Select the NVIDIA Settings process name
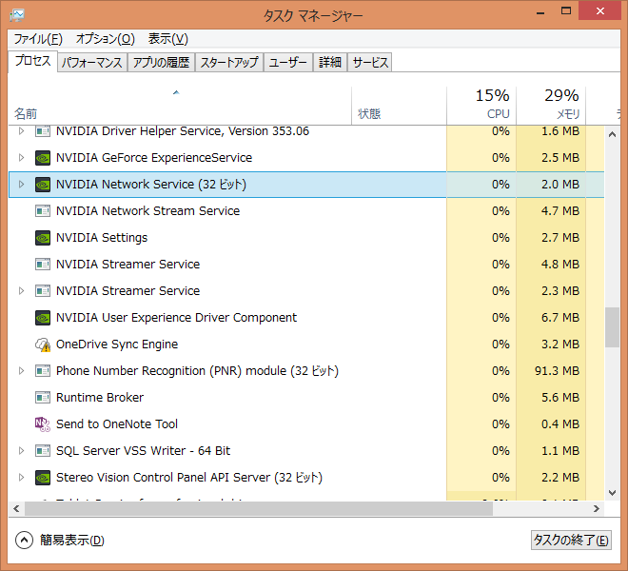The width and height of the screenshot is (628, 571). pos(102,238)
